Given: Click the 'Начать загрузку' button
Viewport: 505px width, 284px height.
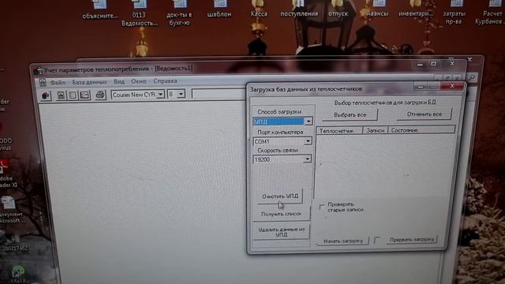Looking at the screenshot, I should (343, 241).
